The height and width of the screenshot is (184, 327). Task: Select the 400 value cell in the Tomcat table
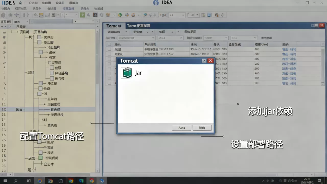click(x=267, y=49)
